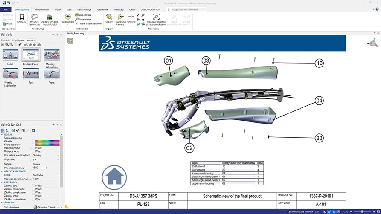Image resolution: width=381 pixels, height=214 pixels.
Task: Switch to Transformacja ribbon tab
Action: [x=84, y=9]
